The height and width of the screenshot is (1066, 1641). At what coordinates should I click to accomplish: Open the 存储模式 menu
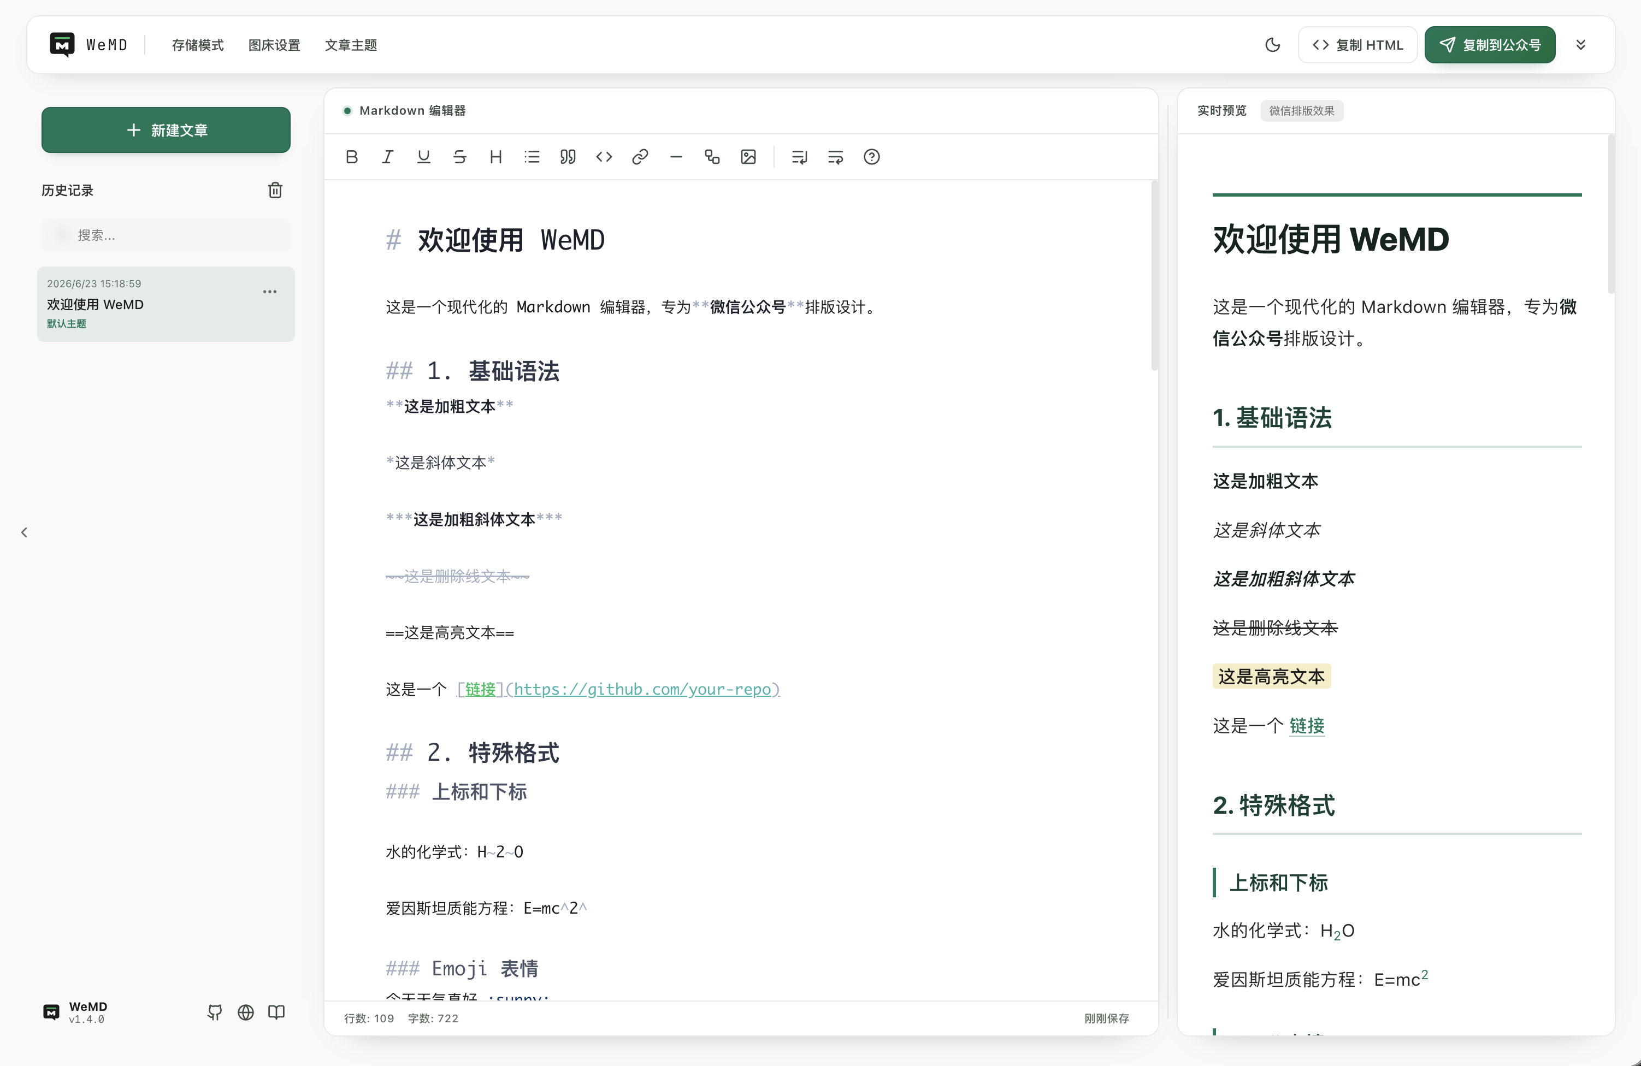tap(198, 45)
